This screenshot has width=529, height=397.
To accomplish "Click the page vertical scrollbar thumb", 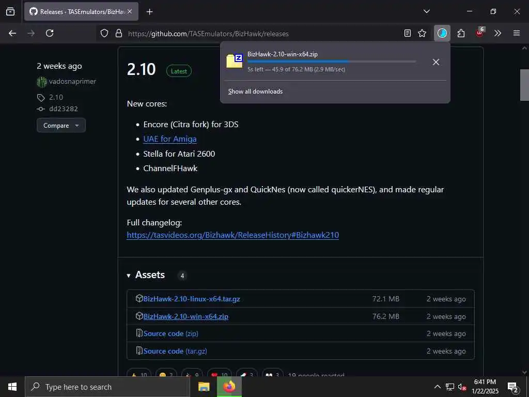I will [524, 85].
